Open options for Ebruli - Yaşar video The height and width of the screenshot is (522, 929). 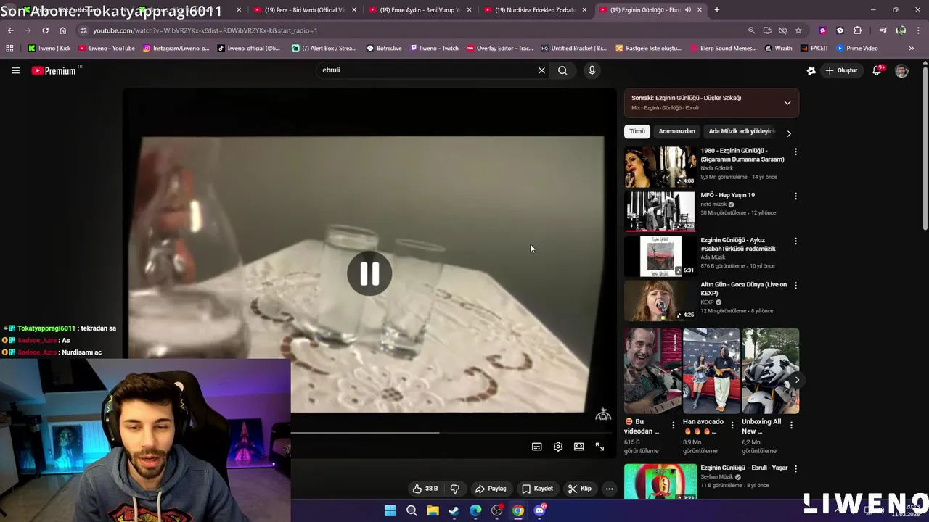pos(795,468)
